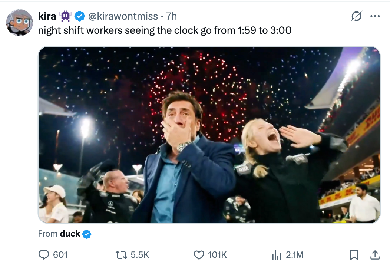Open duck's profile from the attribution
390x267 pixels.
click(x=70, y=234)
